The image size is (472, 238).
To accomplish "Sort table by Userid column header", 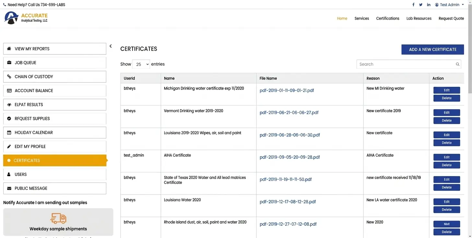I will (x=140, y=78).
